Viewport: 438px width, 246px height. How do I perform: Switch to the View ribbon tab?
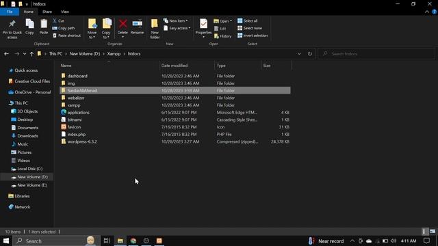point(65,12)
